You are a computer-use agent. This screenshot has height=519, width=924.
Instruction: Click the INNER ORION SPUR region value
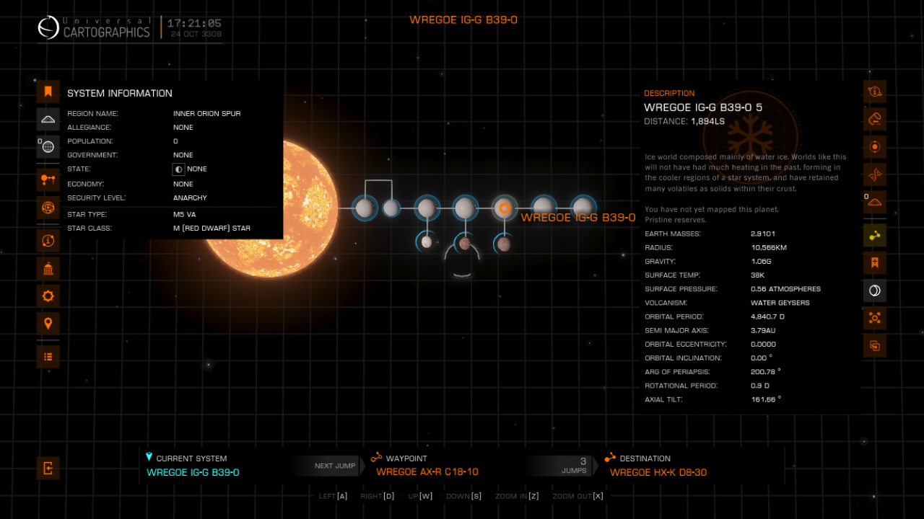pos(207,114)
